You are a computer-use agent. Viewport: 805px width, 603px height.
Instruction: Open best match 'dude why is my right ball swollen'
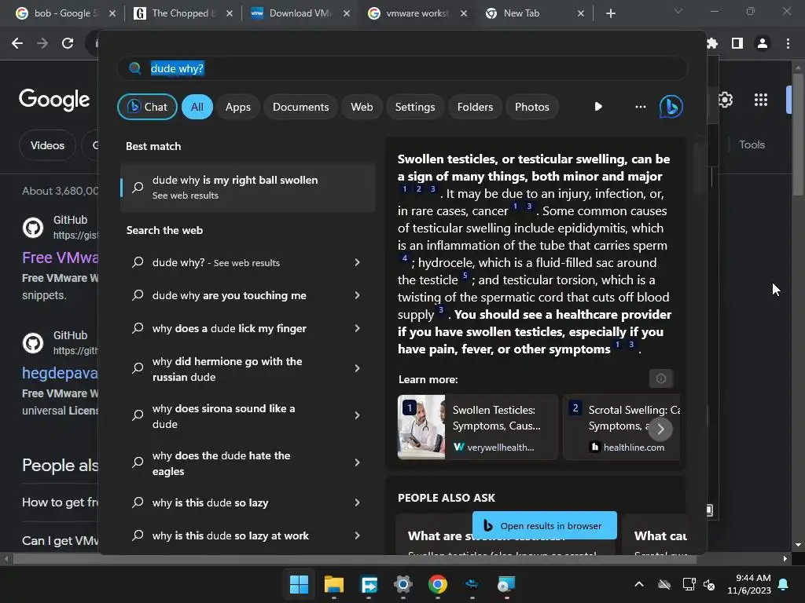[248, 187]
